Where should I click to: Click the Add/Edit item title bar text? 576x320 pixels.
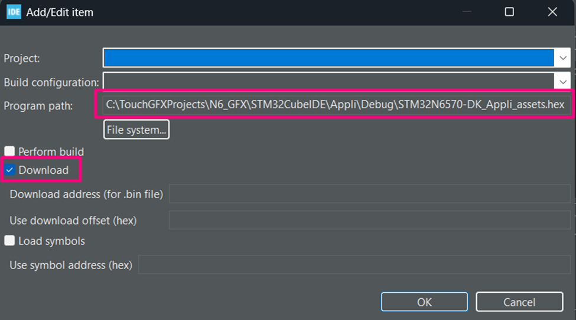coord(60,12)
